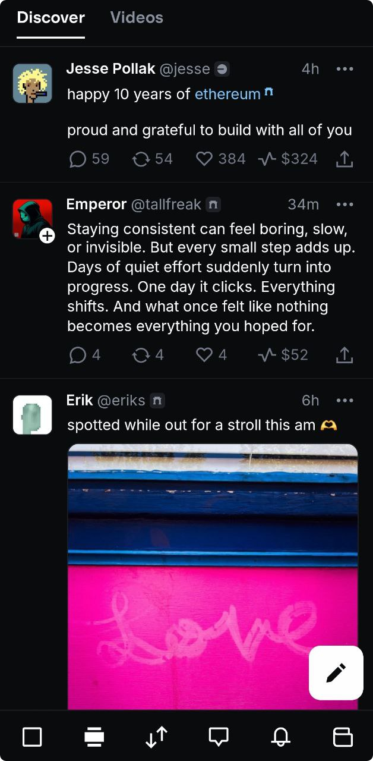Tap the swap arrows icon in bottom bar
This screenshot has height=761, width=373.
tap(156, 737)
